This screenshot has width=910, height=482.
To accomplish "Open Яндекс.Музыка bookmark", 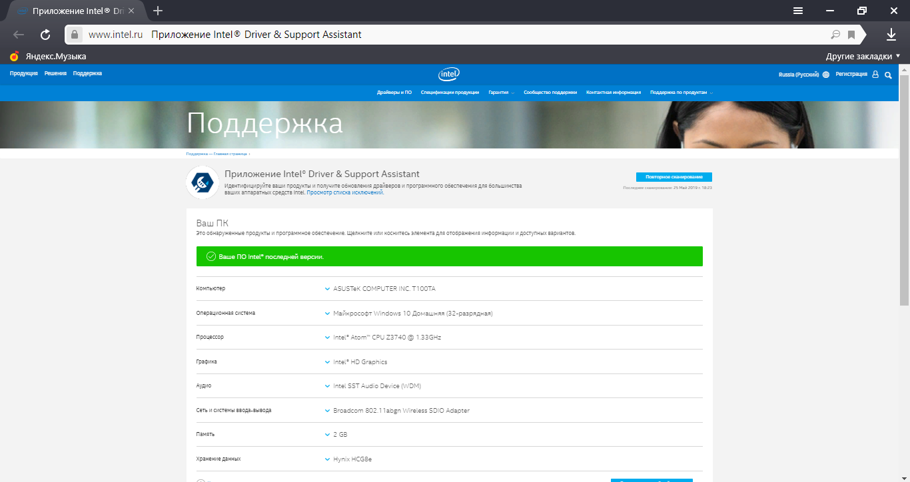I will [x=48, y=57].
